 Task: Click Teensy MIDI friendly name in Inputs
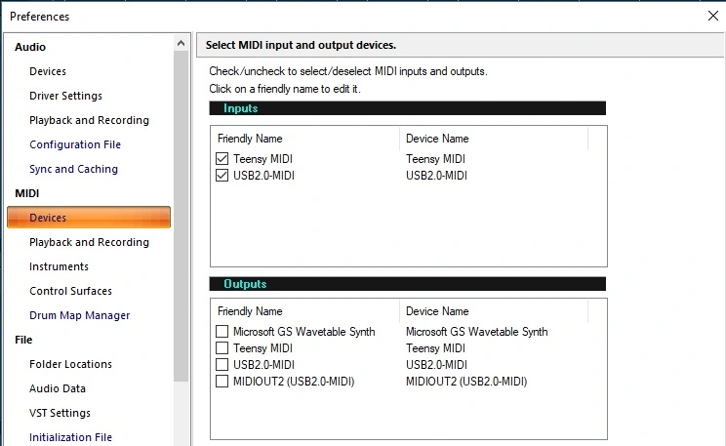(x=262, y=159)
